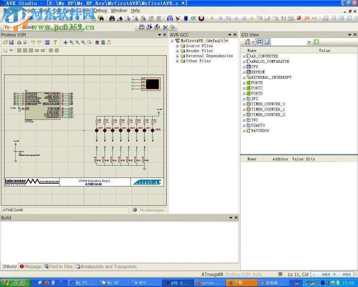Click the blue pan/center cross icon

coord(65,42)
